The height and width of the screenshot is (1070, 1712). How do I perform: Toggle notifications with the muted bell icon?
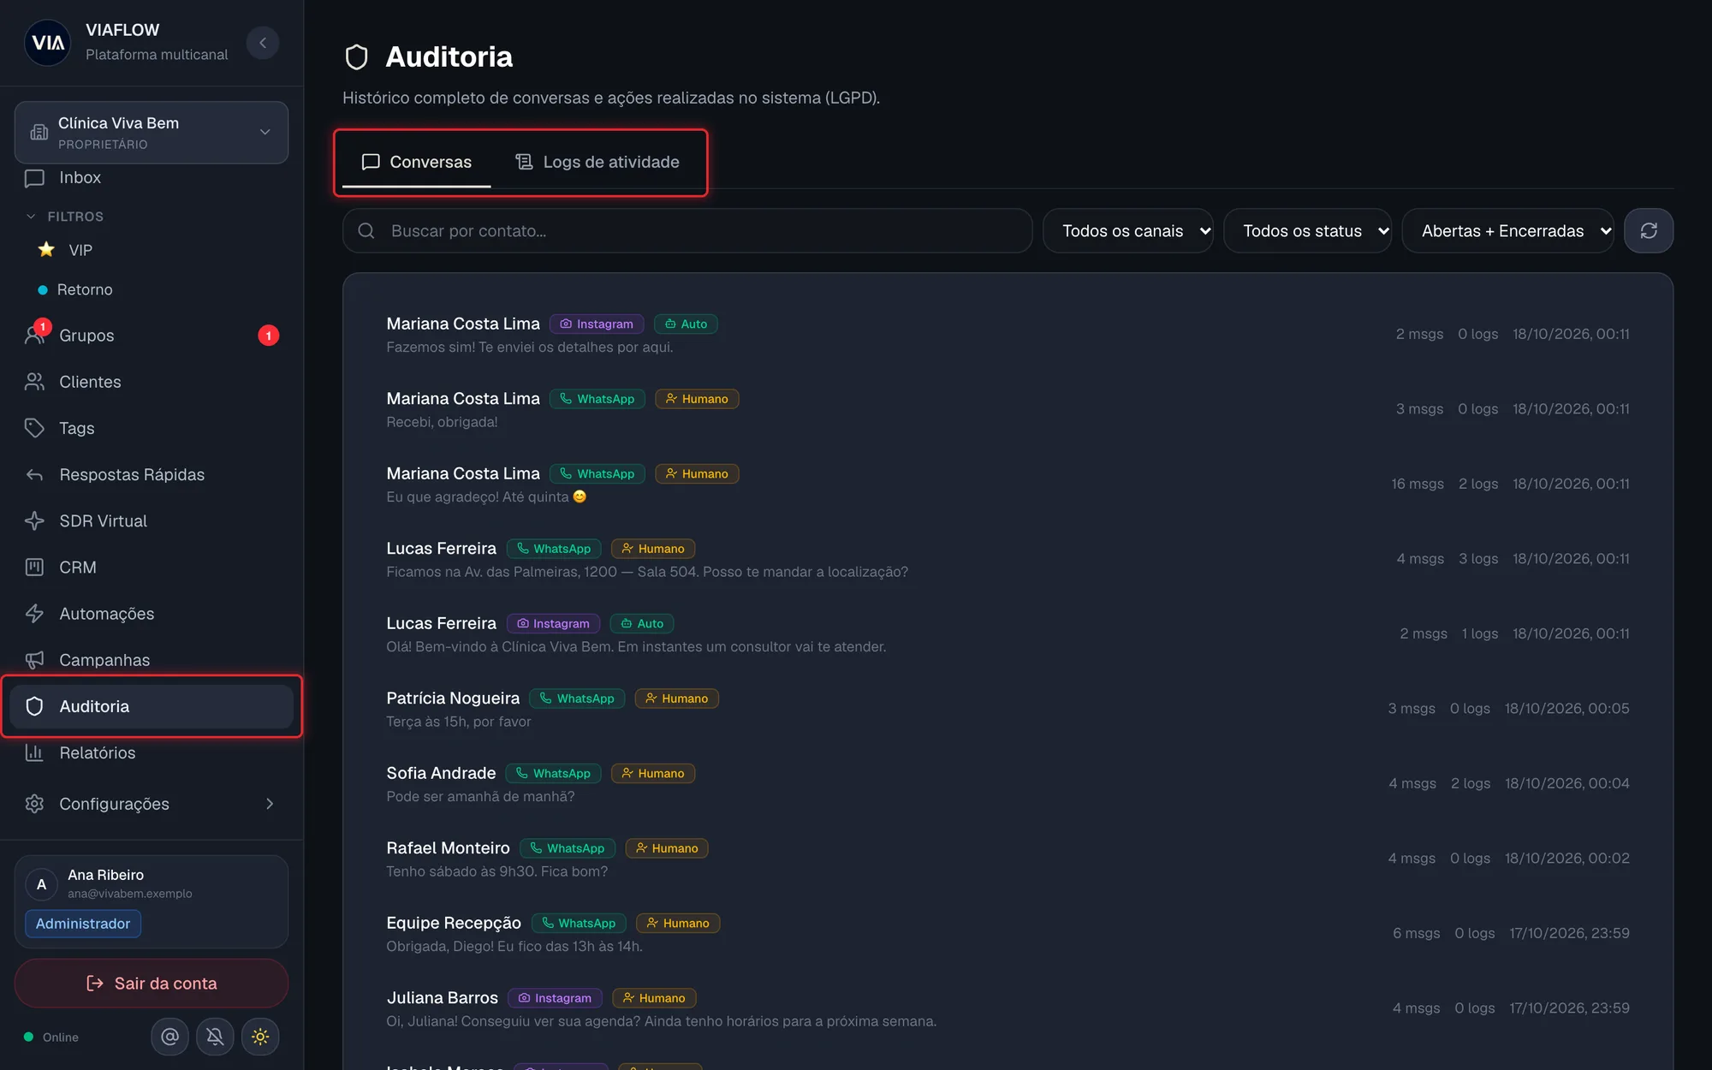(216, 1037)
